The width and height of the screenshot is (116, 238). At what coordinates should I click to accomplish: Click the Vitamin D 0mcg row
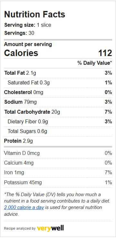point(58,153)
